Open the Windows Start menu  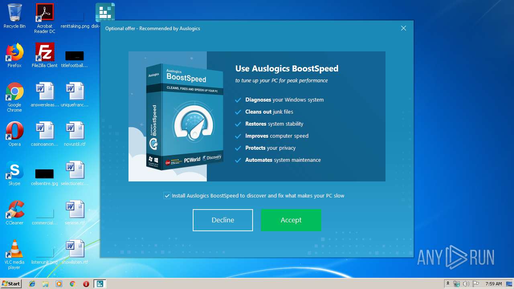[x=11, y=284]
